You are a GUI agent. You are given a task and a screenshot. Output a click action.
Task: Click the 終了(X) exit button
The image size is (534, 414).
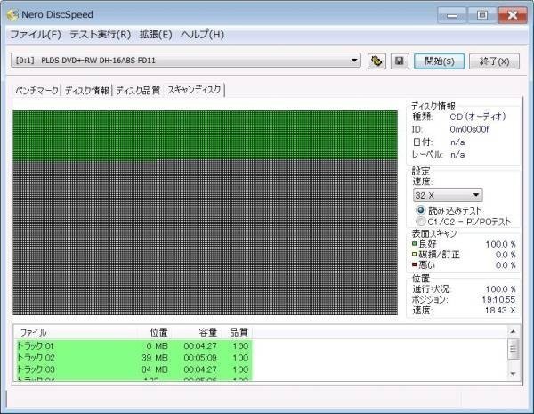pyautogui.click(x=494, y=61)
